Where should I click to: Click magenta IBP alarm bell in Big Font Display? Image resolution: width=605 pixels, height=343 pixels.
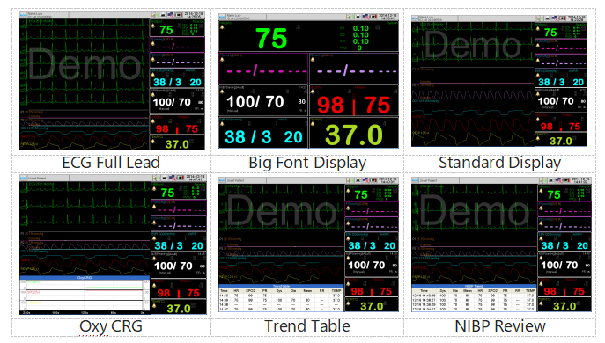[222, 59]
